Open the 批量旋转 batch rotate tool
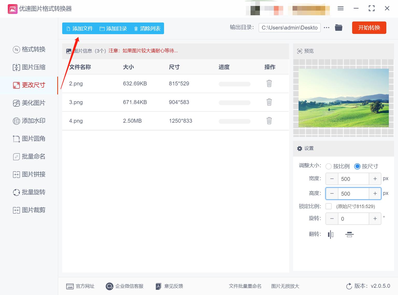Screen dimensions: 398x295 pyautogui.click(x=29, y=192)
